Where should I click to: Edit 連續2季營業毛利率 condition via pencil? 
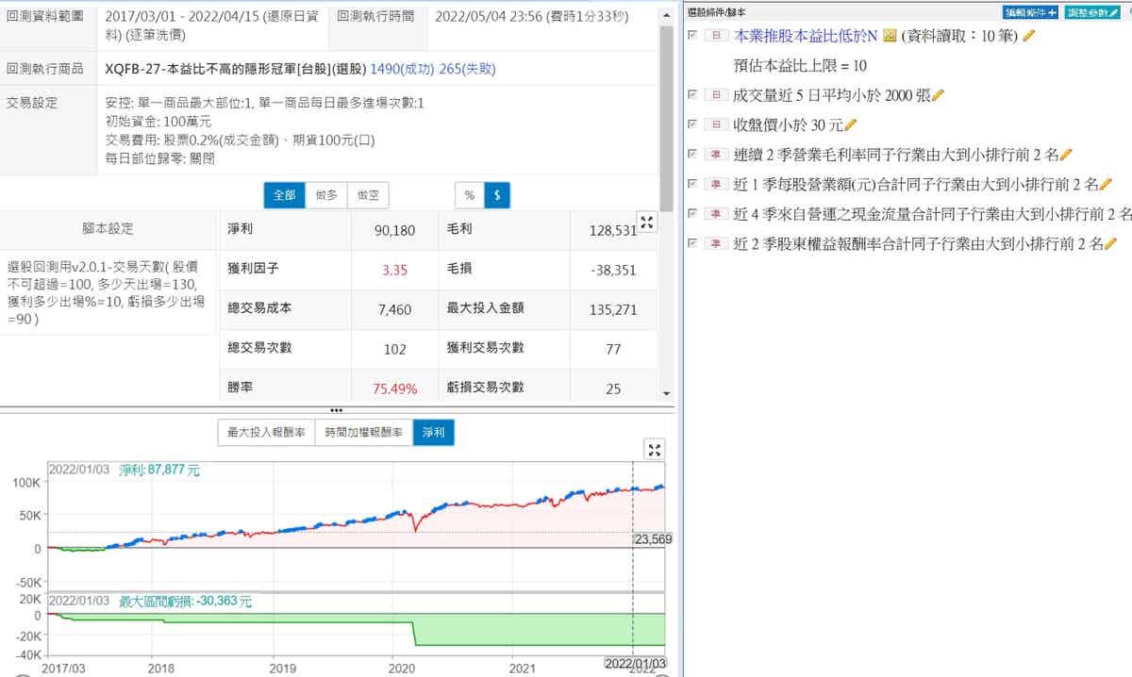(1066, 155)
